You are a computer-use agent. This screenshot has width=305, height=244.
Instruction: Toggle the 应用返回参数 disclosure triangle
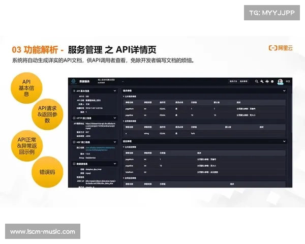[124, 178]
